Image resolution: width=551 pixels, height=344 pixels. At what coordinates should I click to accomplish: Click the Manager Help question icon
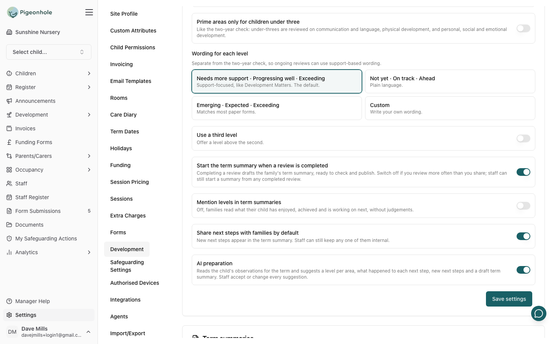pos(9,301)
